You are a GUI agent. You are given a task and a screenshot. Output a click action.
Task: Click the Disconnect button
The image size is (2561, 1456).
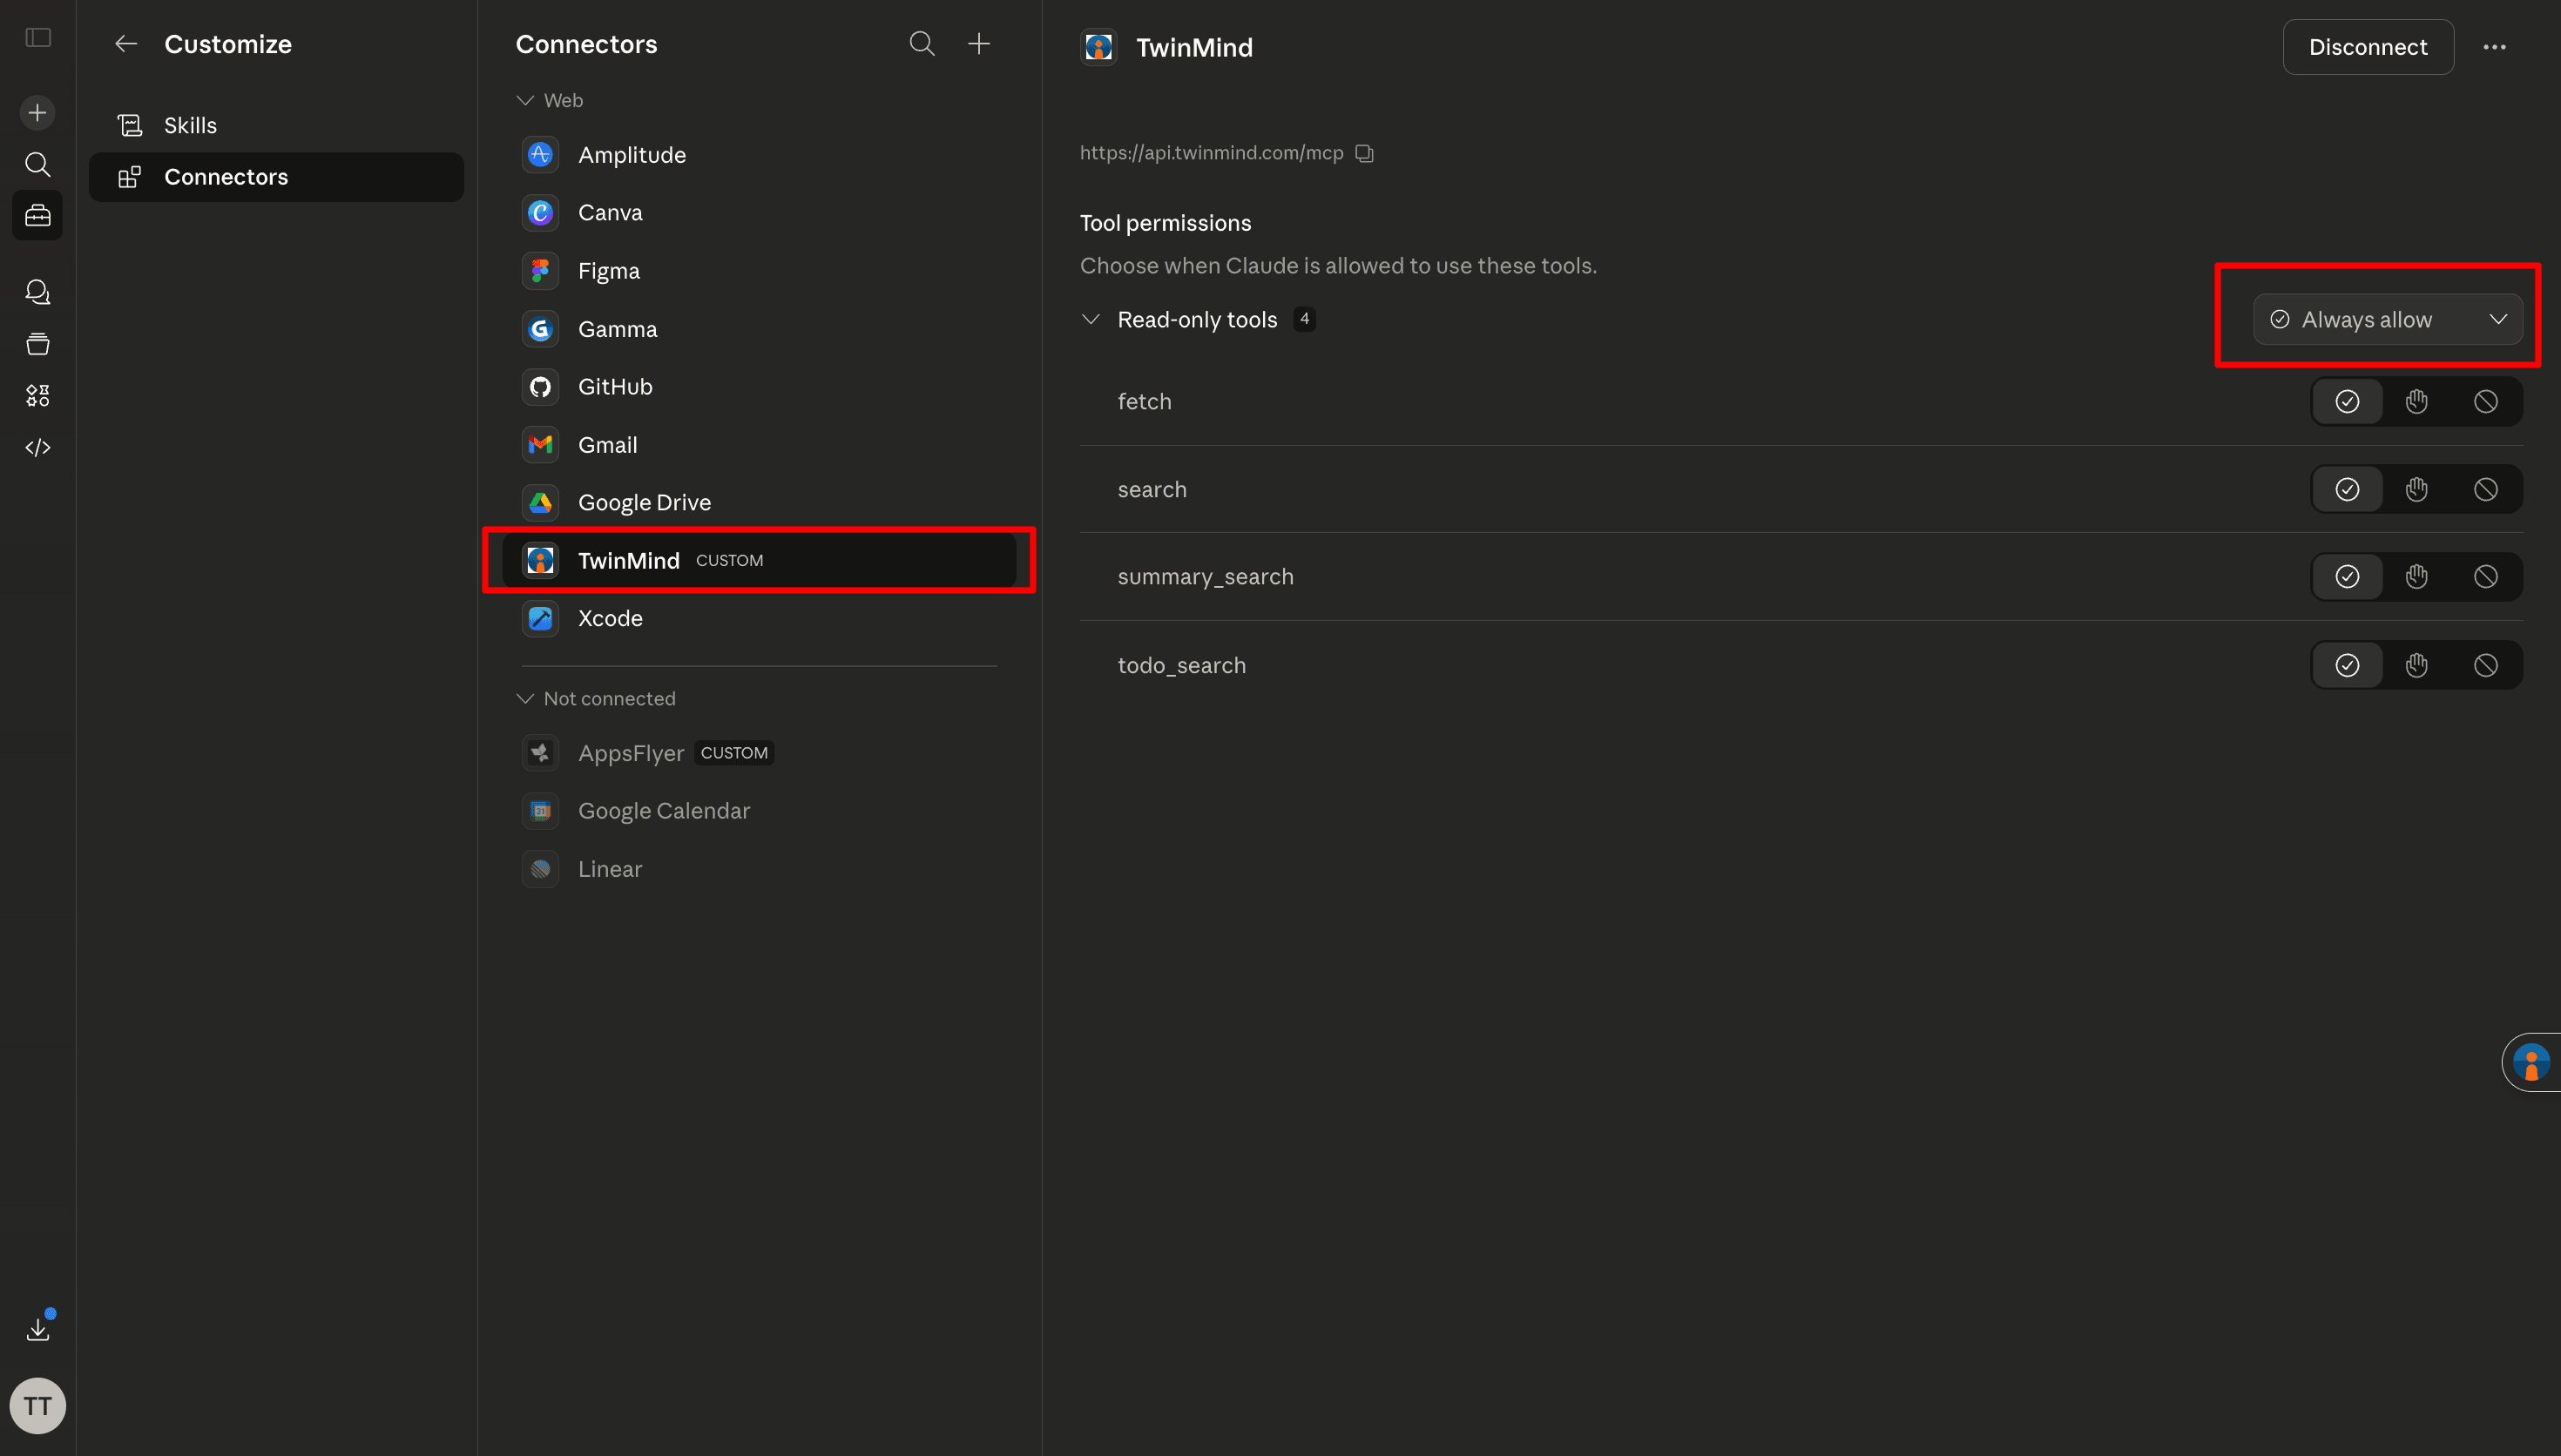[2367, 47]
